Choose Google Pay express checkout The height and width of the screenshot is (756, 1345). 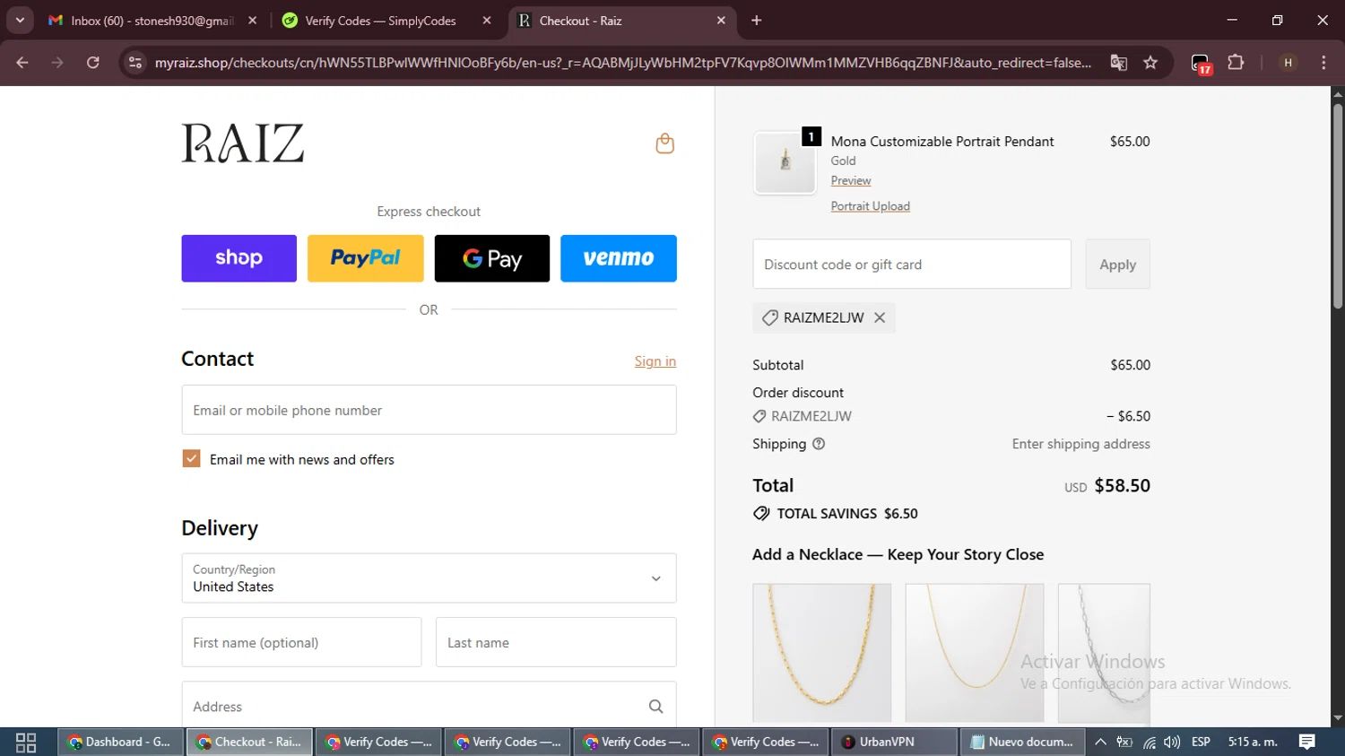click(492, 258)
